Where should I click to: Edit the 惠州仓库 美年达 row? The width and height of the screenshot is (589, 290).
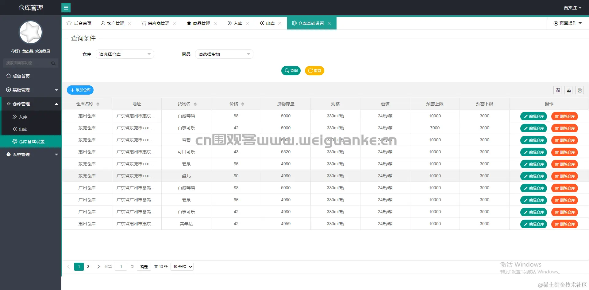(533, 224)
